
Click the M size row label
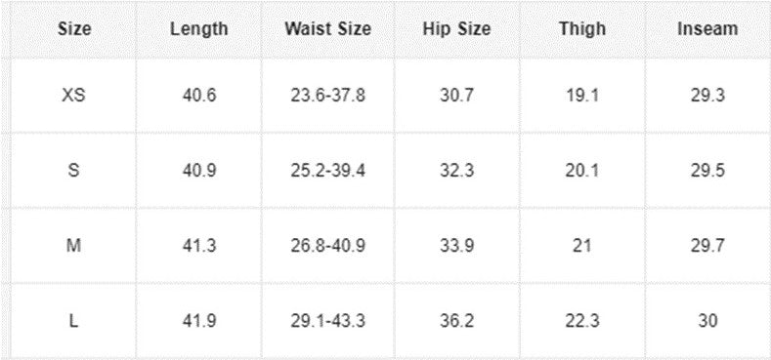click(73, 245)
